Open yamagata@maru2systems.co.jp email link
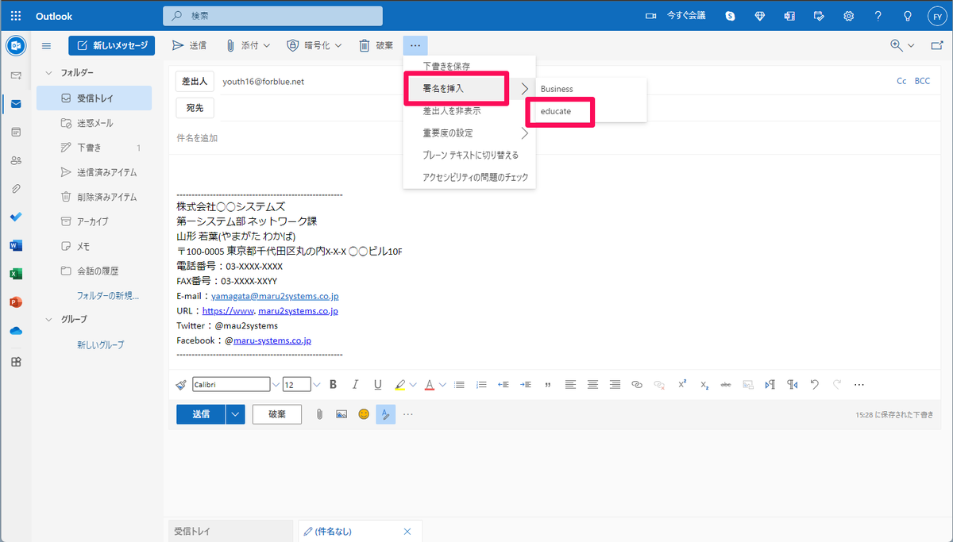This screenshot has width=953, height=542. click(275, 296)
